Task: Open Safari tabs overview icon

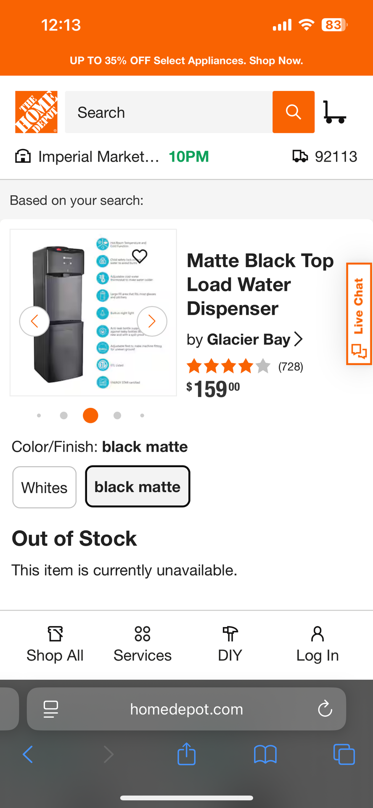Action: tap(344, 754)
